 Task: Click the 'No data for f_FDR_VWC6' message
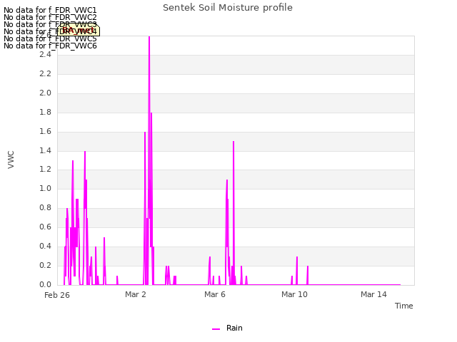click(50, 46)
